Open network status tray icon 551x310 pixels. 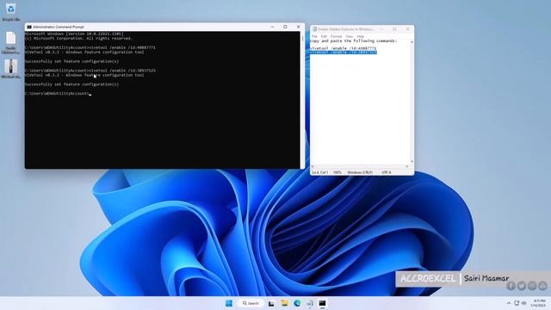tap(517, 303)
